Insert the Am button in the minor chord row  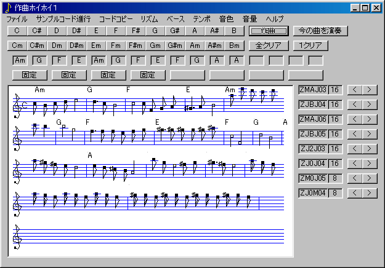click(195, 45)
